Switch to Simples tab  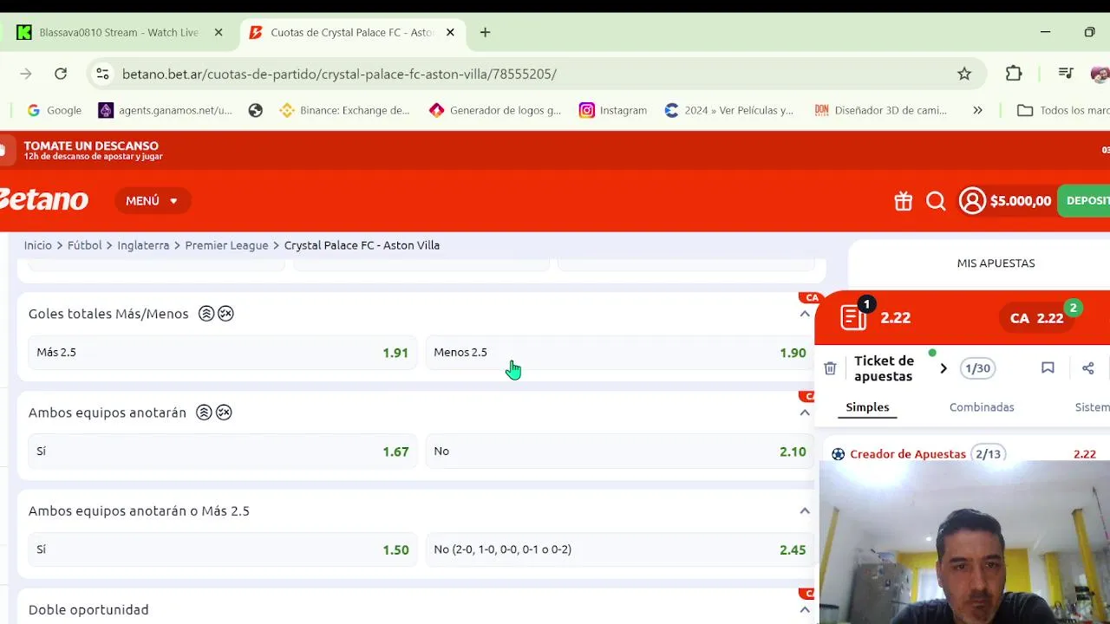867,407
